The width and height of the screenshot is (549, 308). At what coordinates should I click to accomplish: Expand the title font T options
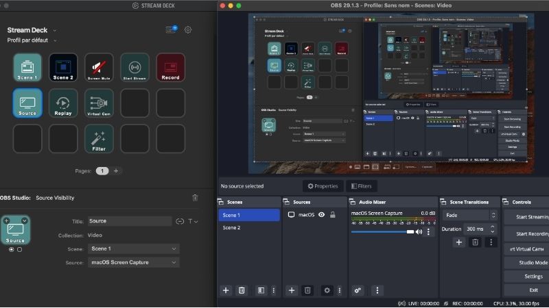pos(193,221)
